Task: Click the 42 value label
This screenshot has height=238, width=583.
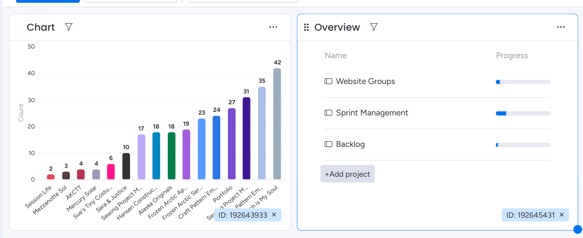Action: [x=278, y=62]
